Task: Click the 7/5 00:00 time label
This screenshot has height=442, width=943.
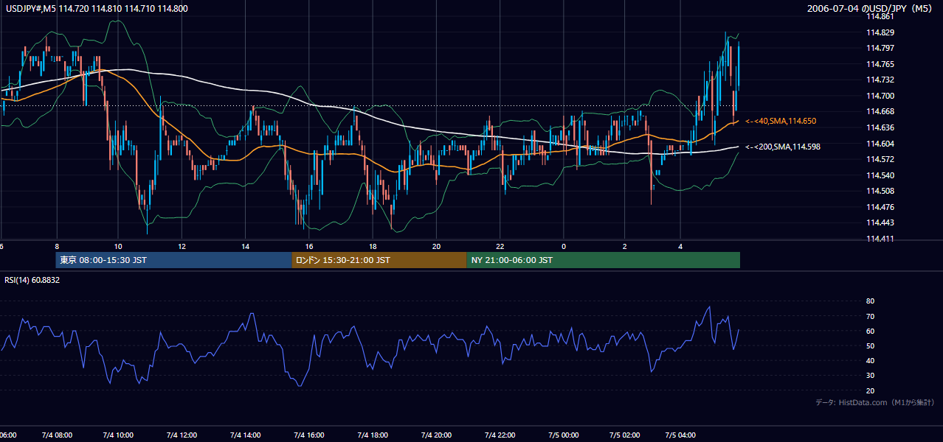Action: tap(564, 435)
